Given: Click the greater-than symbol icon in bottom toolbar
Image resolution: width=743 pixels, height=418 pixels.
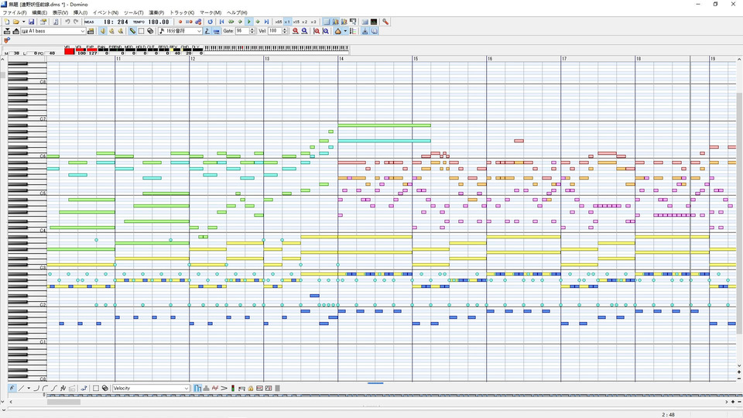Looking at the screenshot, I should pyautogui.click(x=224, y=388).
